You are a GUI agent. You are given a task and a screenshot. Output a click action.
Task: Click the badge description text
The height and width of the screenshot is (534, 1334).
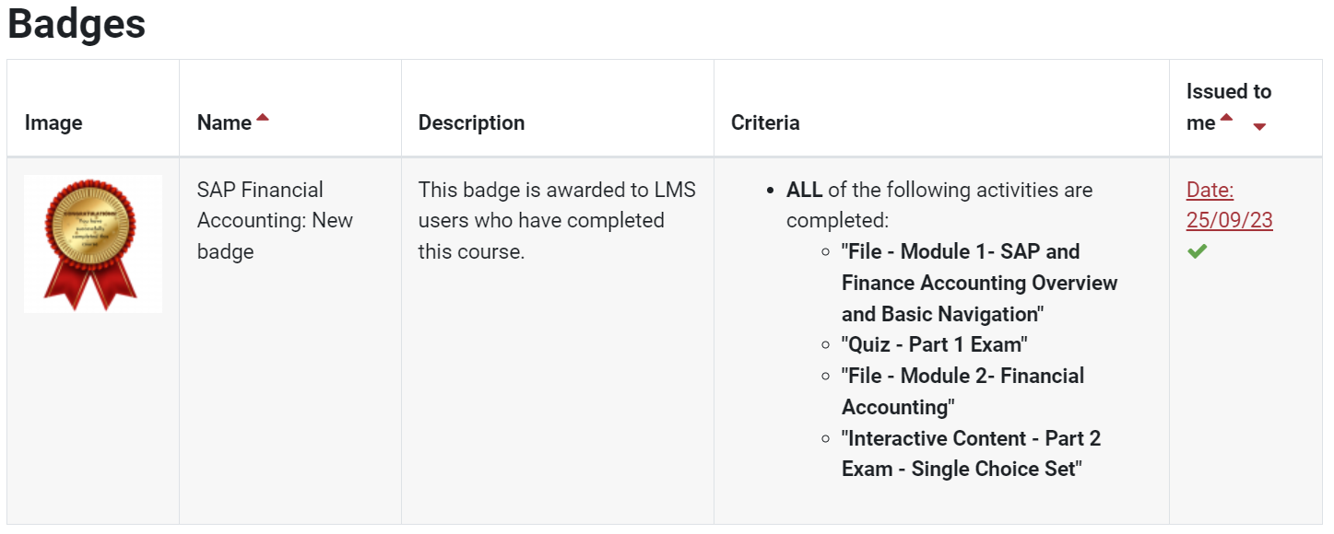557,220
